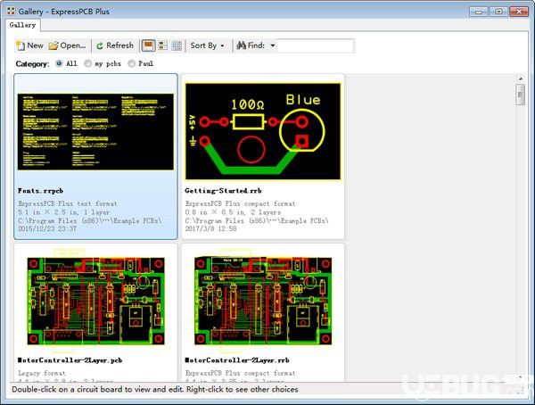Select the my pcbs category
Screen dimensions: 535x405
click(x=88, y=63)
